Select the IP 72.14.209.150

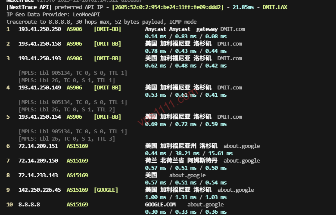coord(38,161)
